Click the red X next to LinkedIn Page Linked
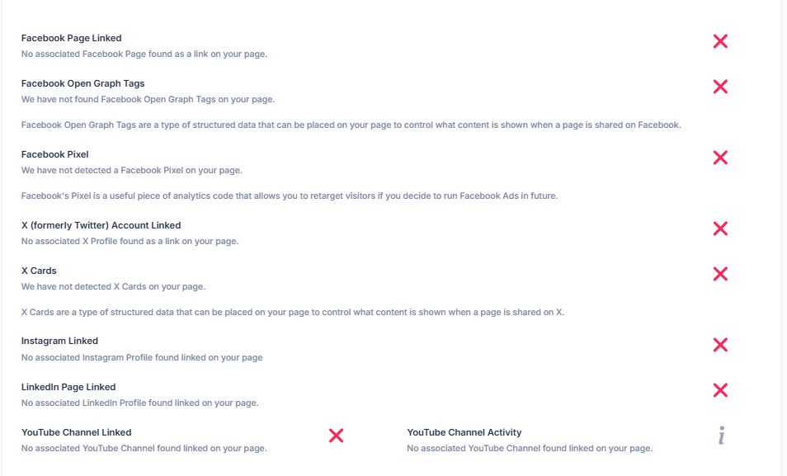The width and height of the screenshot is (787, 476). [720, 390]
